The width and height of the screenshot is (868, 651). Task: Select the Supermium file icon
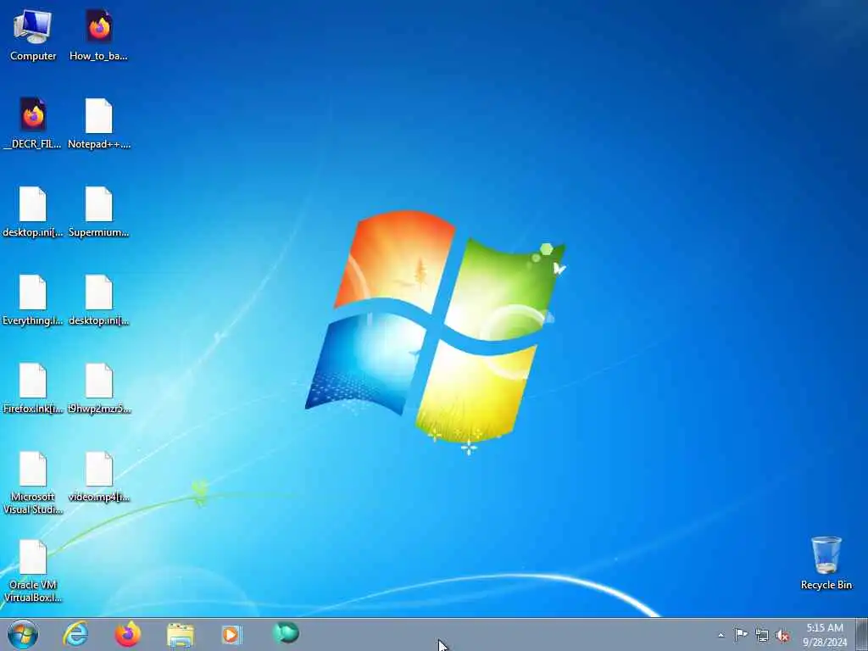point(99,211)
